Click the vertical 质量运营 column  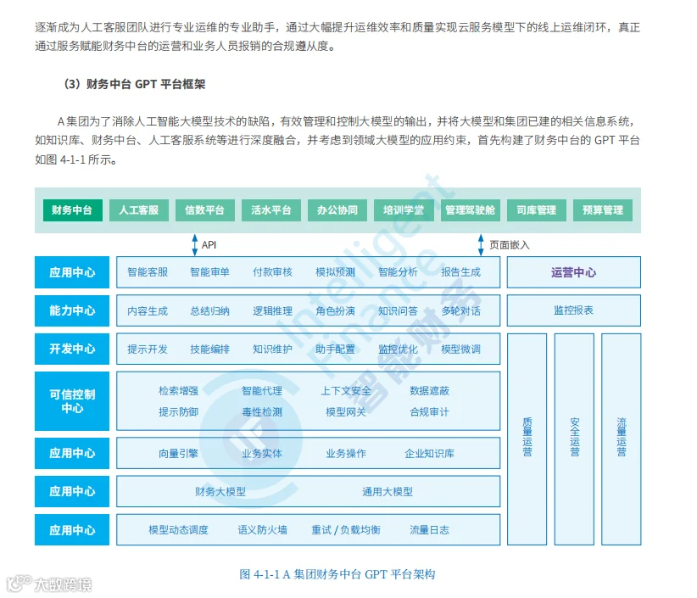pyautogui.click(x=527, y=439)
